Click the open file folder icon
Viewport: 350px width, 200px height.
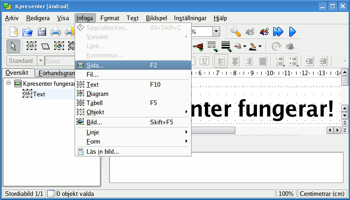tap(28, 32)
